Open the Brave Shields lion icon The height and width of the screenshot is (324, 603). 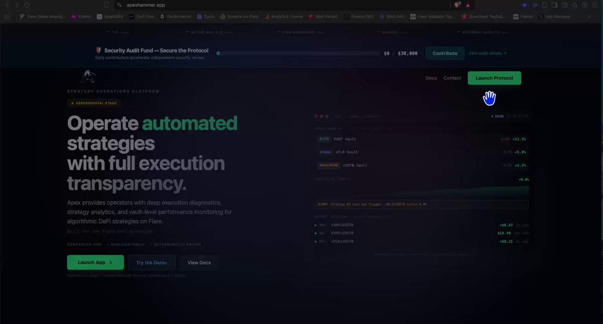pyautogui.click(x=457, y=5)
